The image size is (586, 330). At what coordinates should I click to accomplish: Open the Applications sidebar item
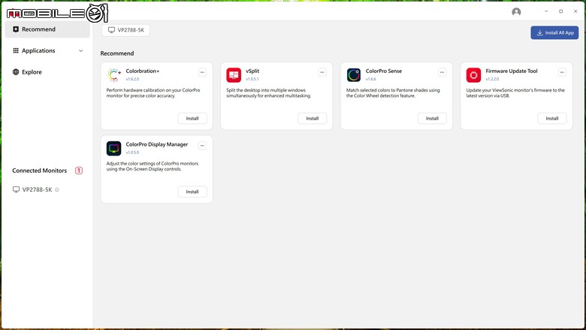[x=47, y=50]
